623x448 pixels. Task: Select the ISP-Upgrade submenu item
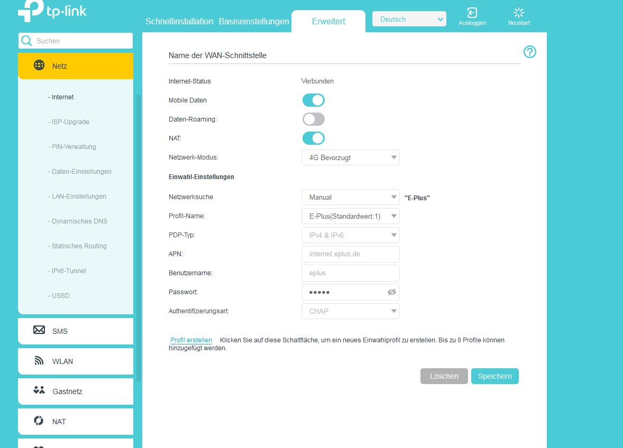coord(68,122)
